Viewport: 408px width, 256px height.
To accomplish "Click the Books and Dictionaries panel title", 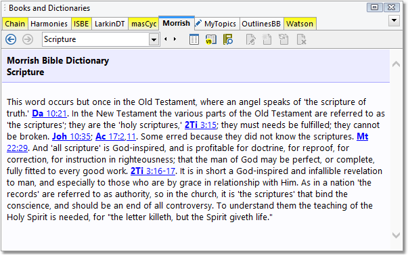I will tap(49, 8).
